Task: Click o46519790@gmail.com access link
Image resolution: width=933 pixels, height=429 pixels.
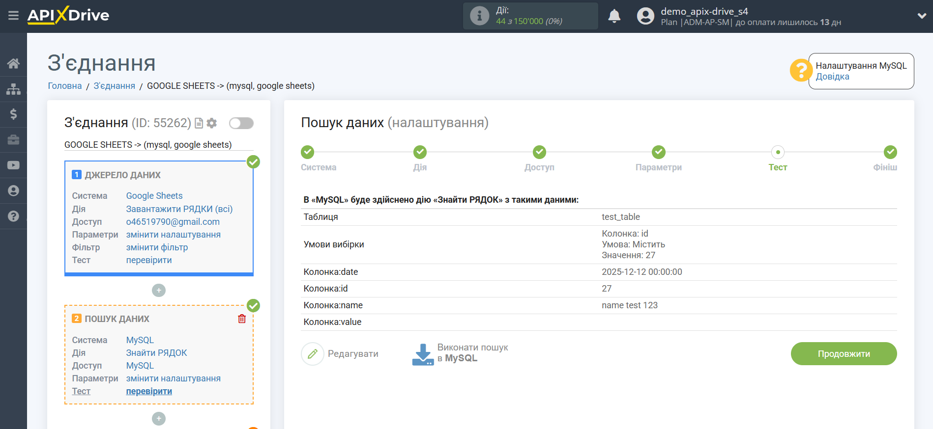Action: click(173, 222)
